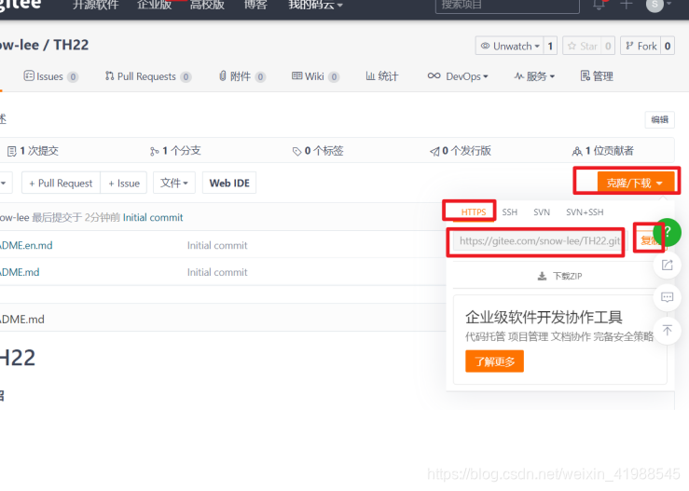Select the SSH clone tab
The height and width of the screenshot is (491, 689).
(x=510, y=212)
